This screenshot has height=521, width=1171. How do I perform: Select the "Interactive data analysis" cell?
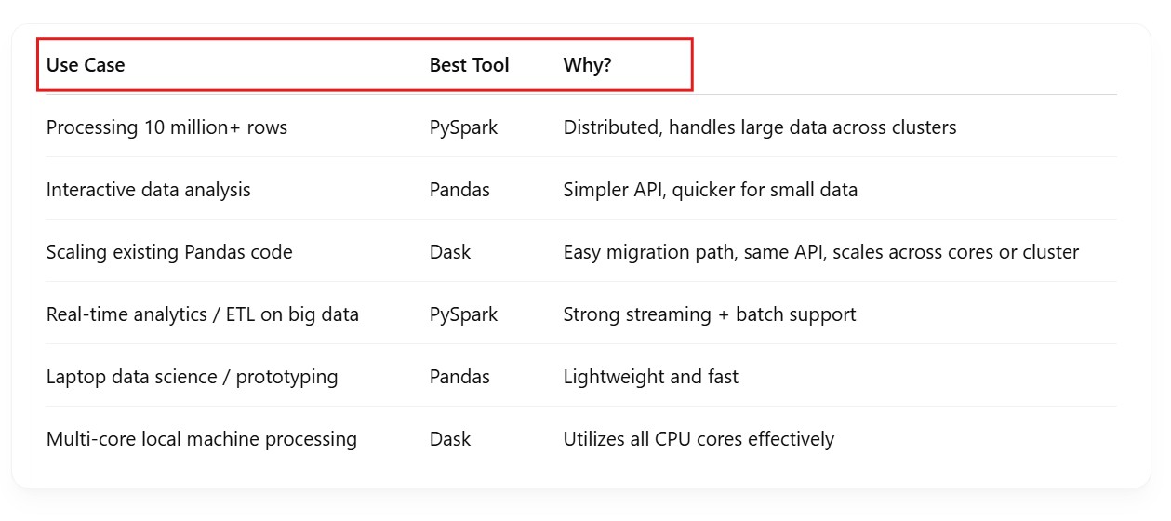pyautogui.click(x=148, y=190)
